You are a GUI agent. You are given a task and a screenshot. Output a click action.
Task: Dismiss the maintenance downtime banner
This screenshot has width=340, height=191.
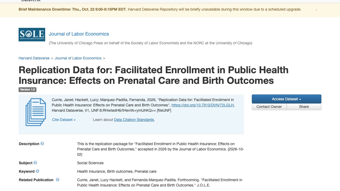(316, 10)
